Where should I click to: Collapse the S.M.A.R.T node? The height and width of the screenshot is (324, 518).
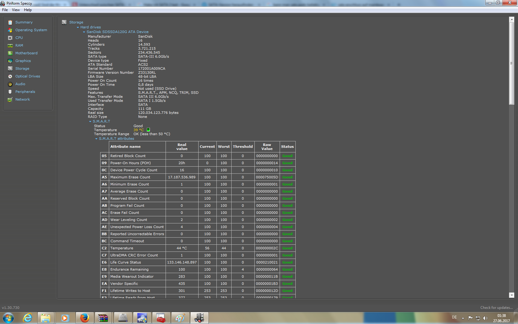(90, 122)
